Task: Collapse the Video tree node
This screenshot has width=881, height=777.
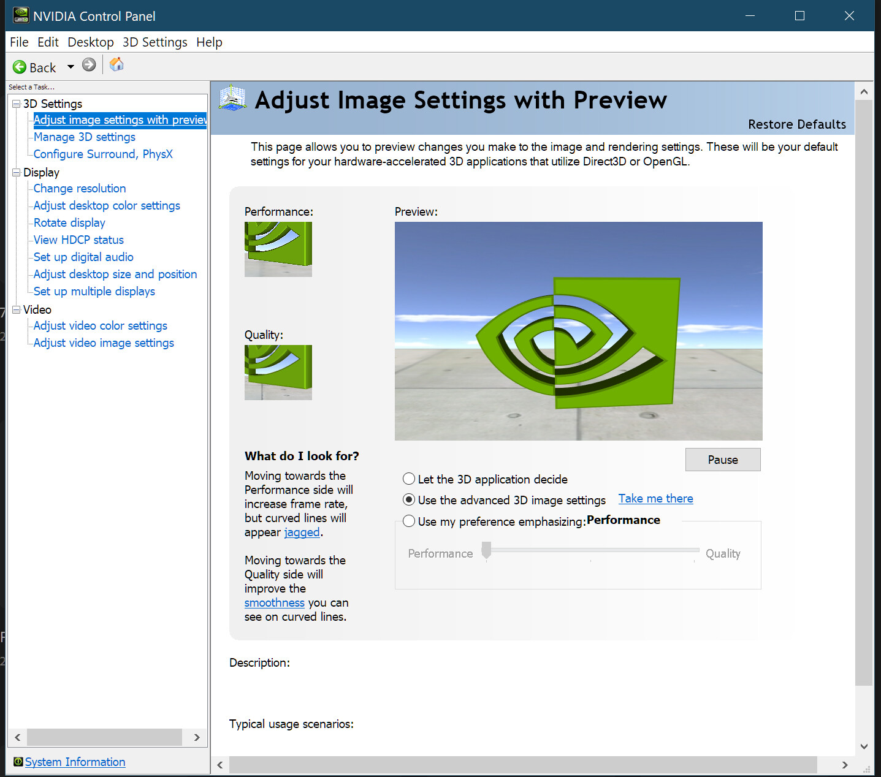Action: click(17, 309)
